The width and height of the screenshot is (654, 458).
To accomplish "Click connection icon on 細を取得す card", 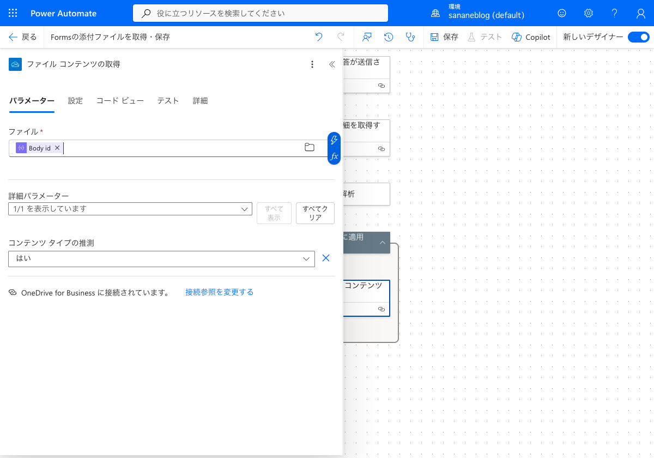I will point(381,149).
